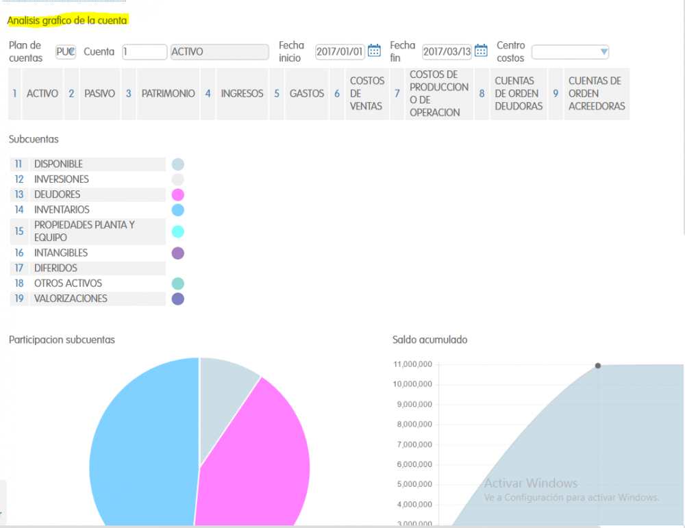Open the Centro costos dropdown
Image resolution: width=685 pixels, height=528 pixels.
coord(570,51)
